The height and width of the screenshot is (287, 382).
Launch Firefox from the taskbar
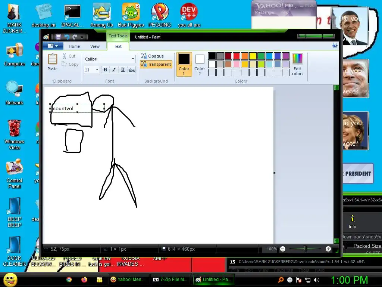(x=84, y=280)
